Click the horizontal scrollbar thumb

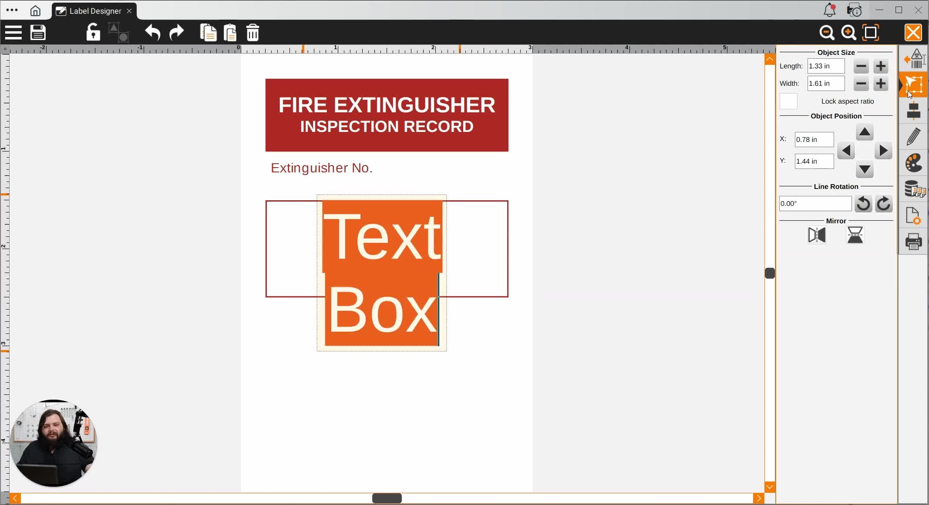tap(387, 498)
